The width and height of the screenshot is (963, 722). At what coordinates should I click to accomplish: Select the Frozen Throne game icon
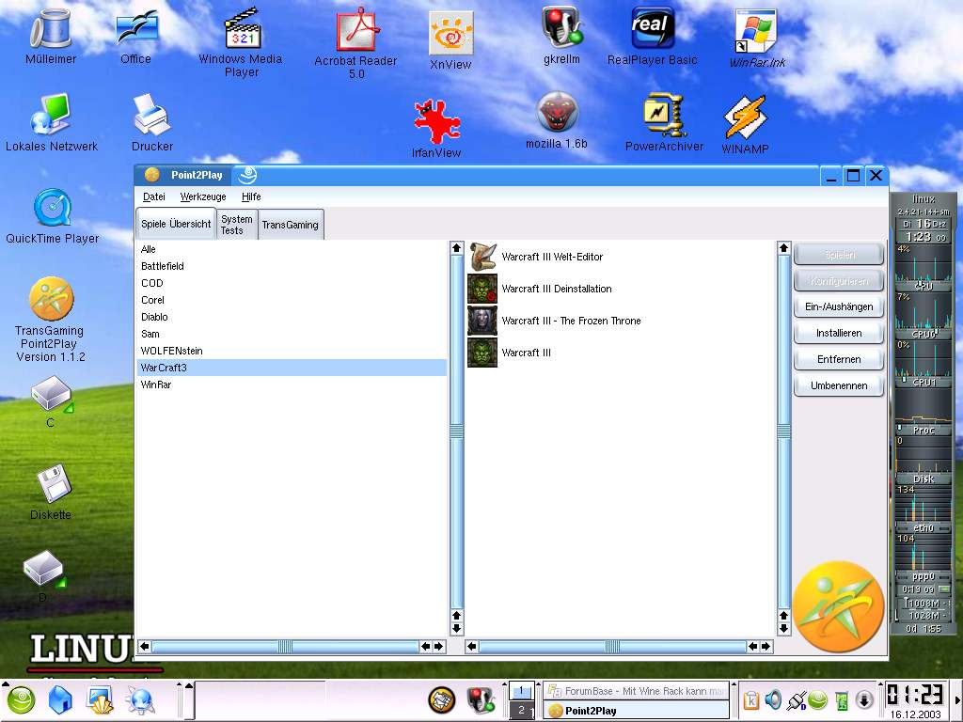(482, 321)
